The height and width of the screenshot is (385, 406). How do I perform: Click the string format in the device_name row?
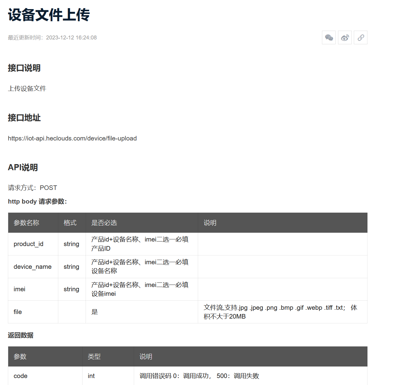72,267
